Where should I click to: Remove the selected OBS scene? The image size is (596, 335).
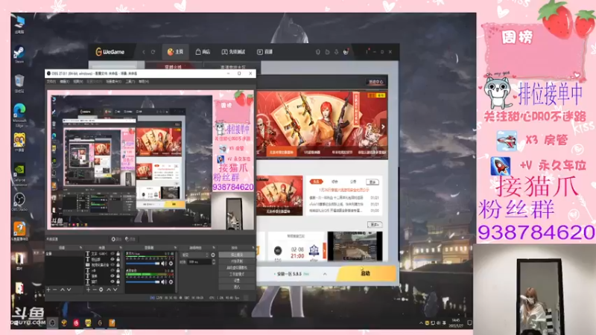54,290
